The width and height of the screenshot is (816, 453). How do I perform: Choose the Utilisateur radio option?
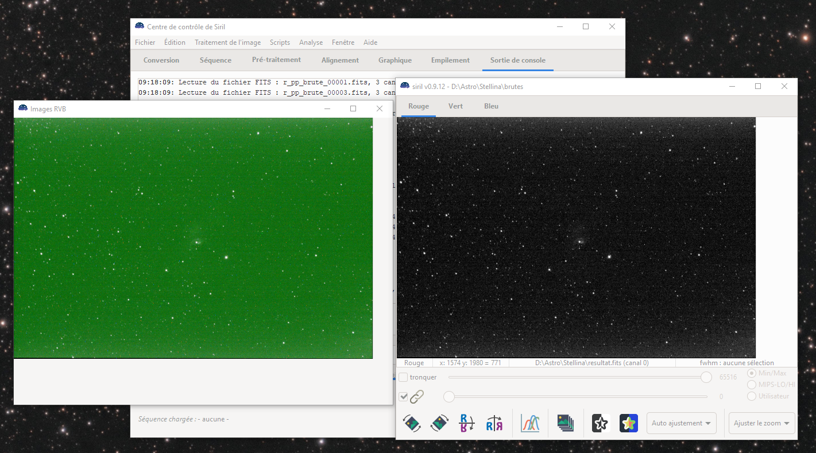(752, 396)
